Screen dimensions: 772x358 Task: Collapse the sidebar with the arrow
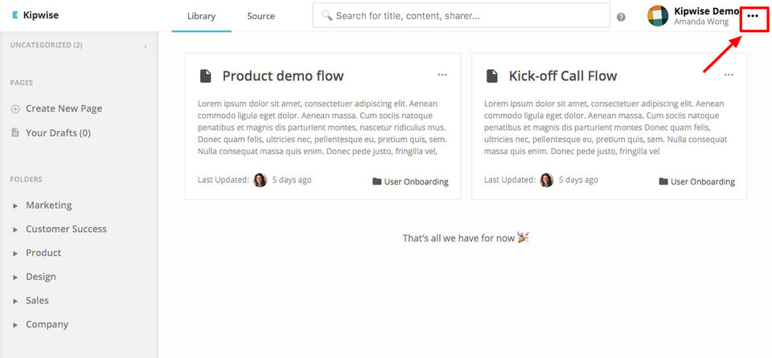coord(146,46)
